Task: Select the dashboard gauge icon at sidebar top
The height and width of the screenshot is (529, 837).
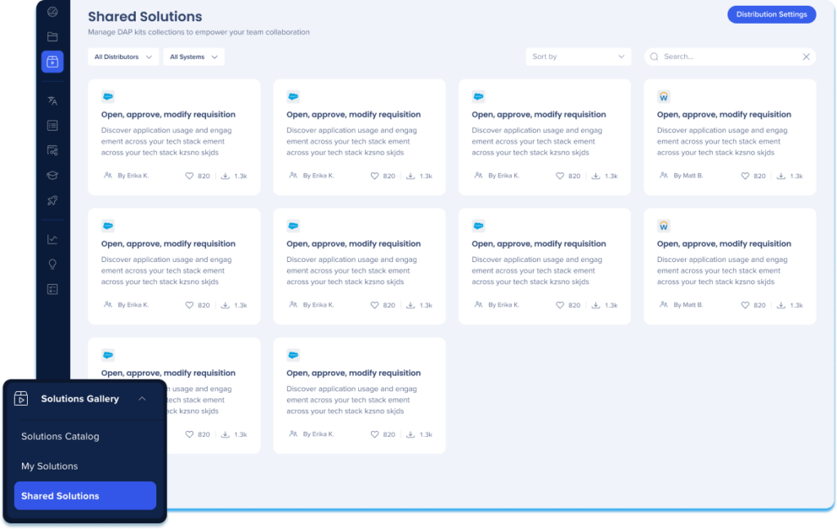Action: click(x=51, y=12)
